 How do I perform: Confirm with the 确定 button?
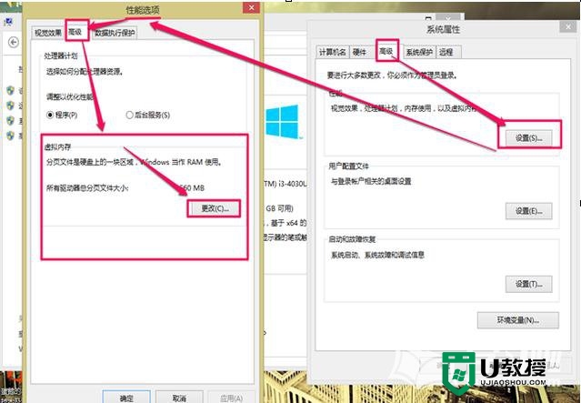[126, 398]
